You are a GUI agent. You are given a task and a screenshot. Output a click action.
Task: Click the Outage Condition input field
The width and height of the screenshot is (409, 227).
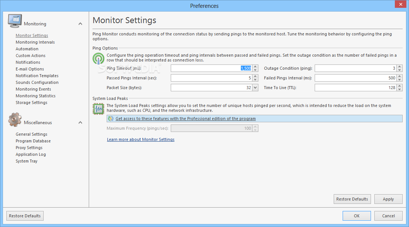click(356, 68)
